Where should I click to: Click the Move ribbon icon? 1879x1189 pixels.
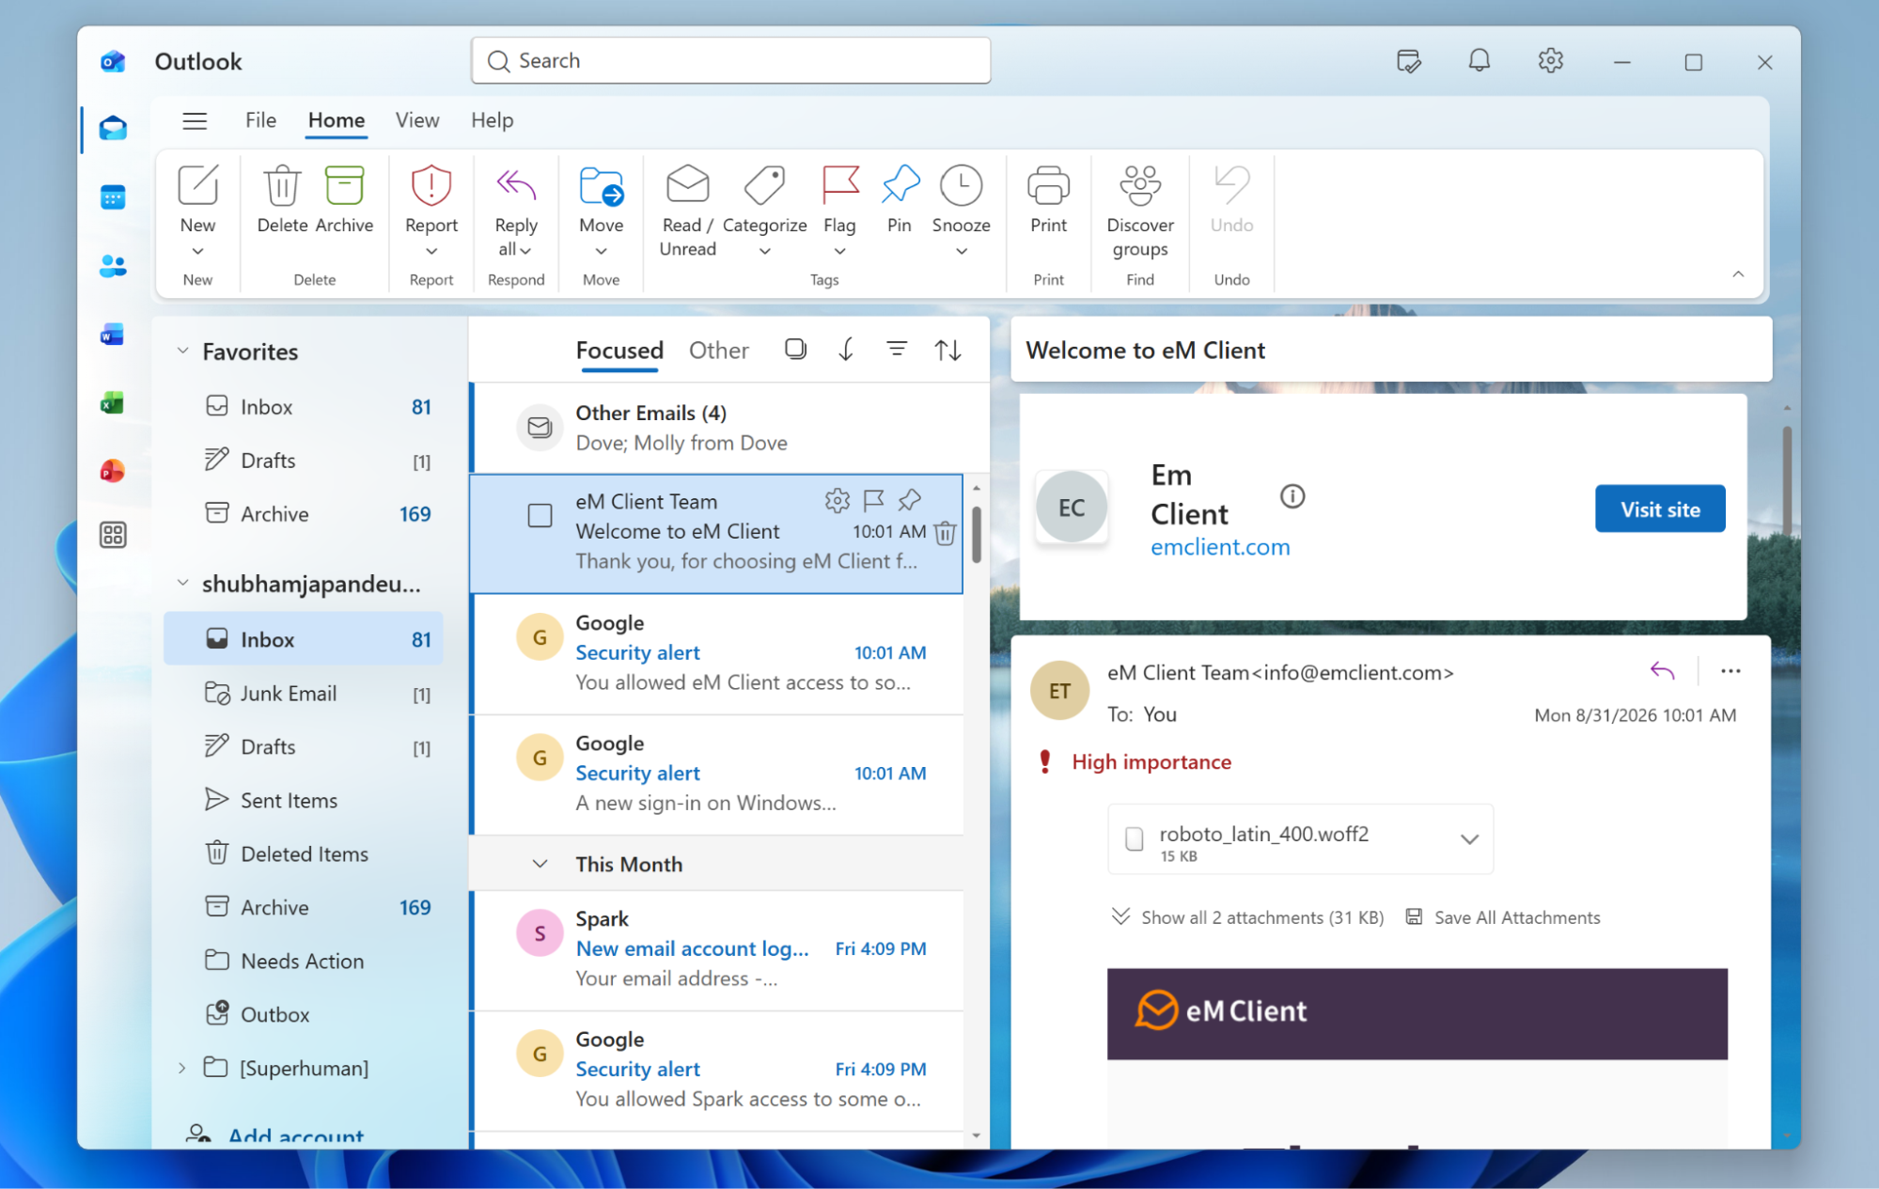[x=601, y=185]
